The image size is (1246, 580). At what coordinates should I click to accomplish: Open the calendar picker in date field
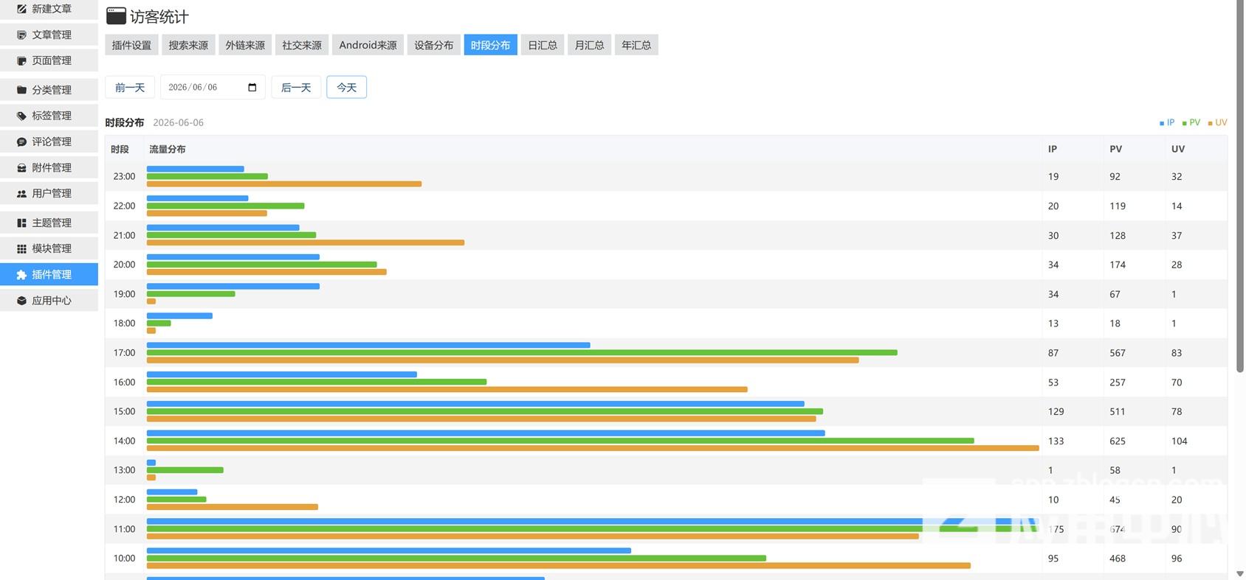point(252,87)
